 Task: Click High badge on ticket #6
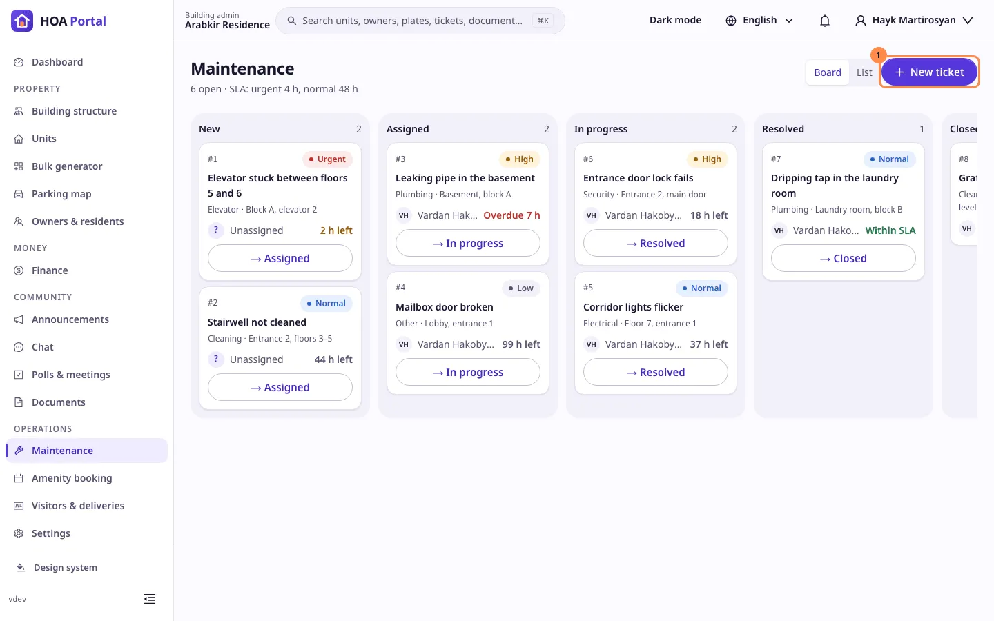point(707,159)
